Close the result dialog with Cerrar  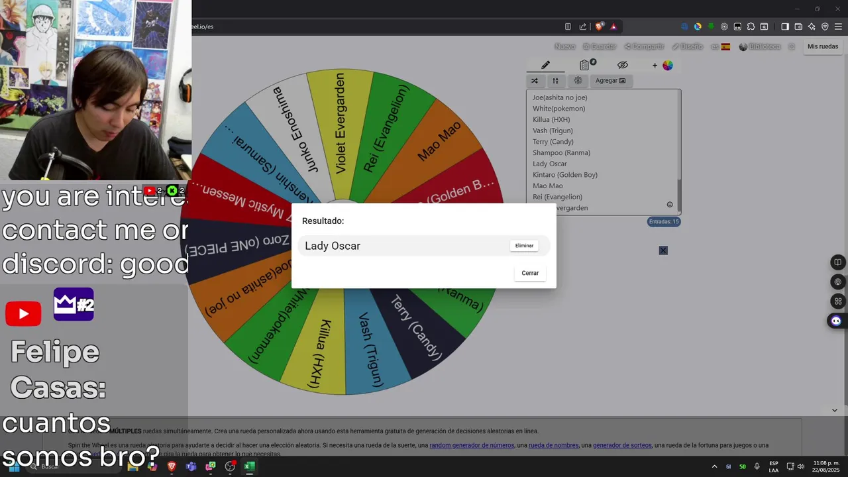coord(530,273)
